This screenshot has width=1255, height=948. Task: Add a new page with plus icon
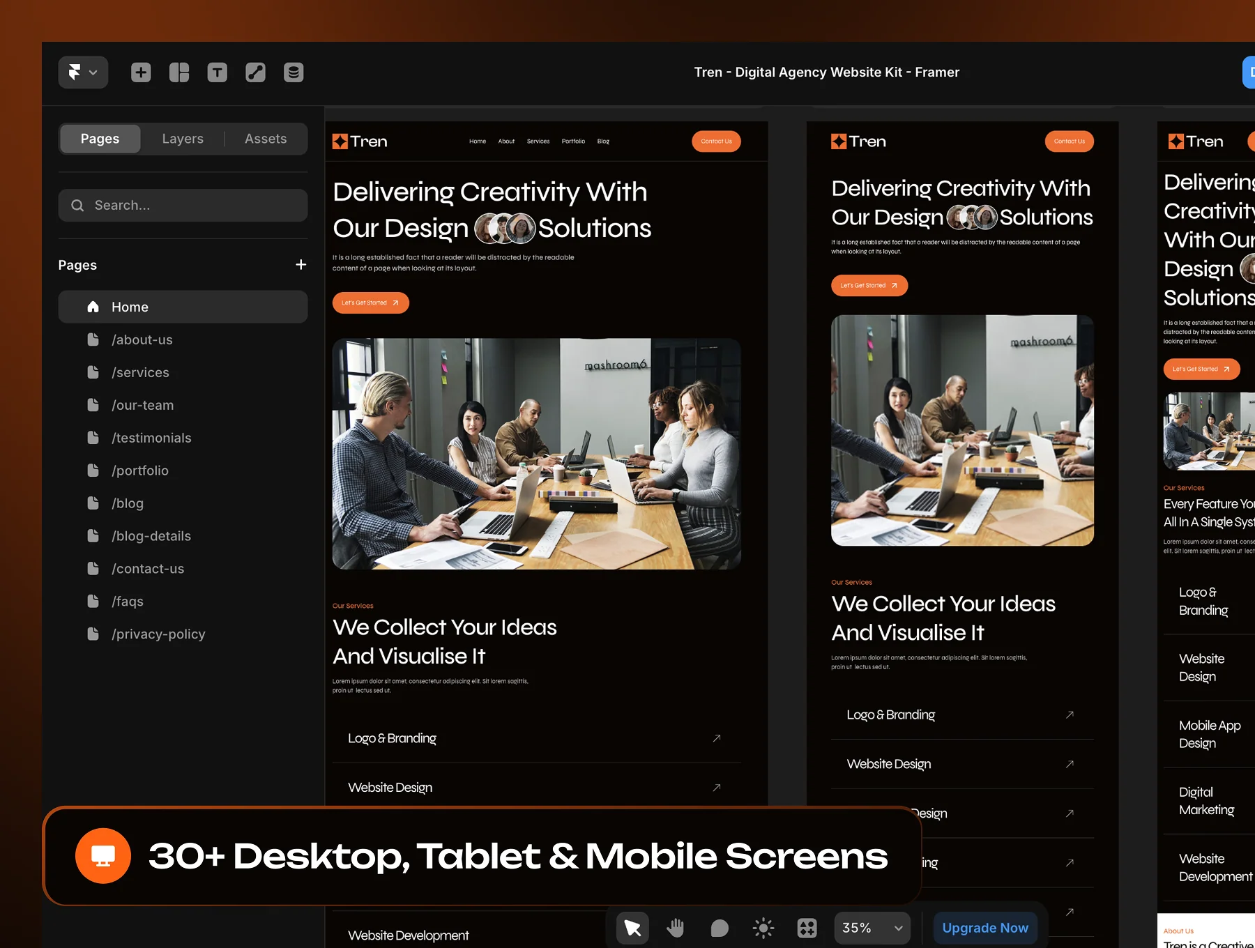(x=301, y=265)
